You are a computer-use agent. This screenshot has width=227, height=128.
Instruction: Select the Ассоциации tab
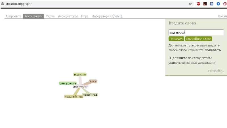(33, 16)
